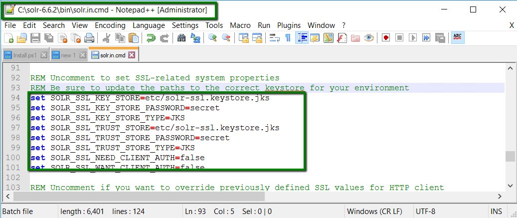Open the File menu

(10, 25)
